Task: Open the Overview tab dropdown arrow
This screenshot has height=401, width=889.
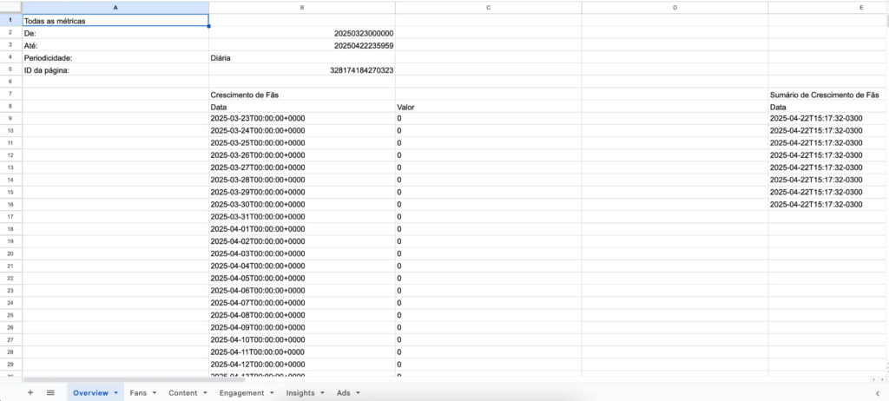Action: (x=116, y=393)
